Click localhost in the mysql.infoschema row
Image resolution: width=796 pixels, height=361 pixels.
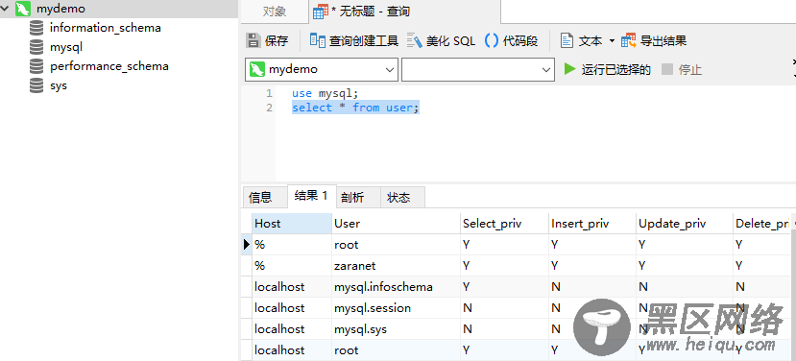[292, 287]
